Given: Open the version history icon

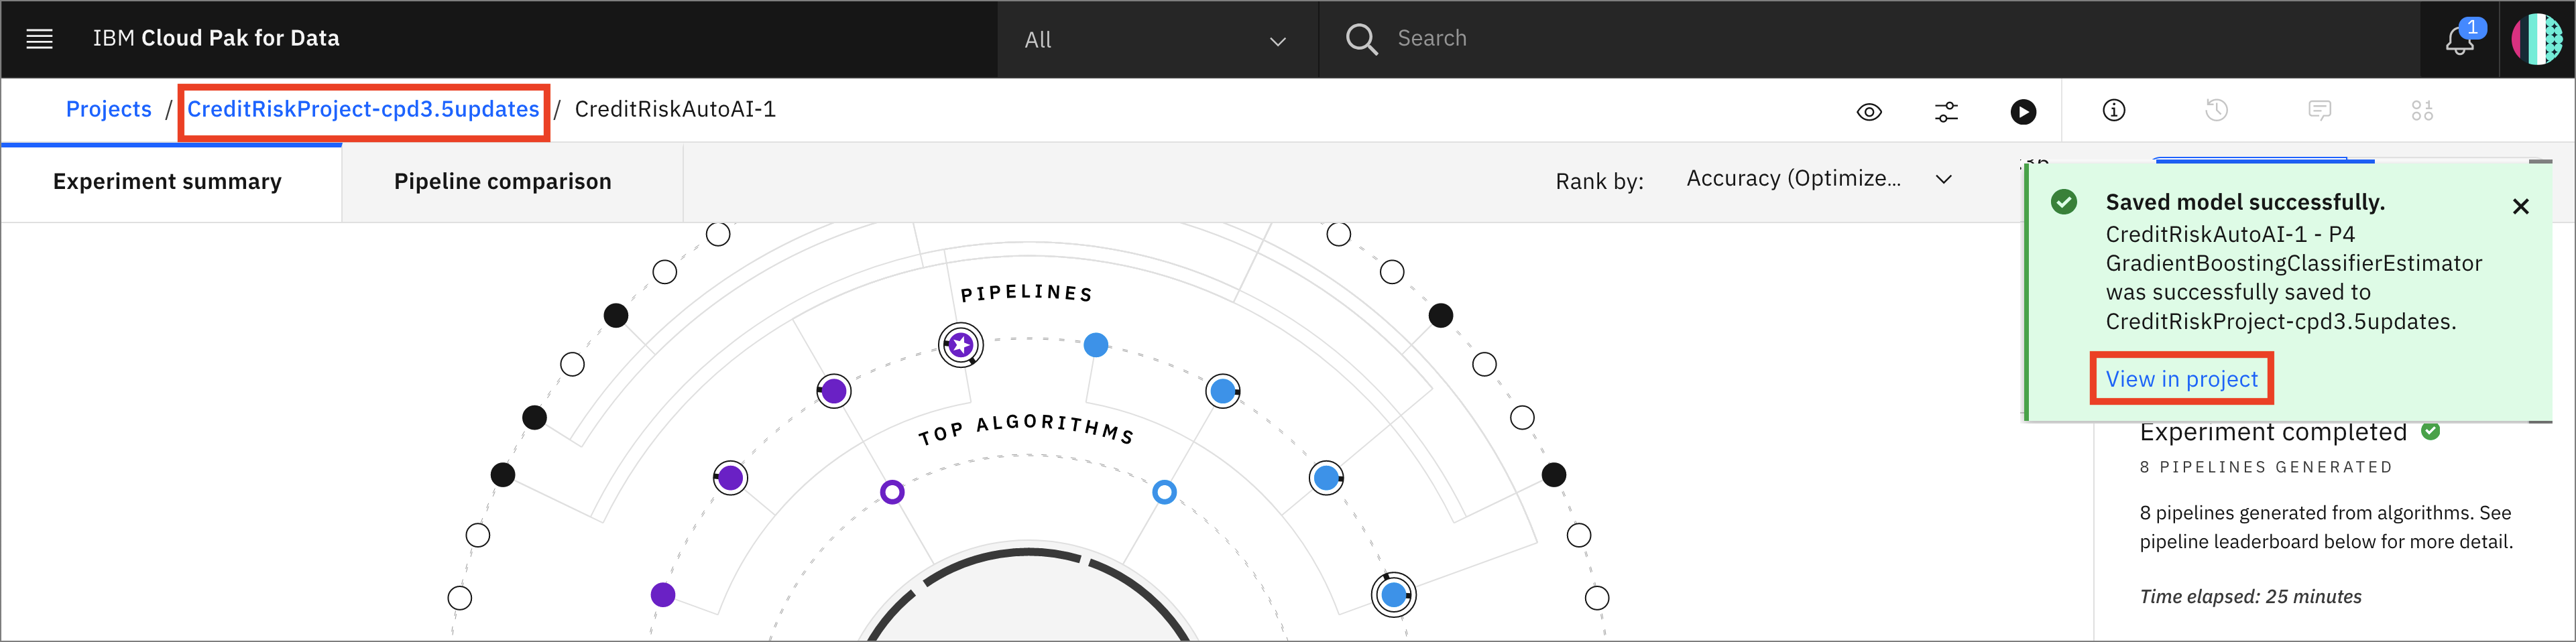Looking at the screenshot, I should 2216,110.
